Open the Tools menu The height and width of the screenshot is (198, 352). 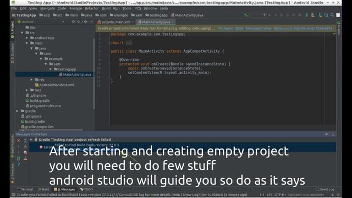pos(127,8)
